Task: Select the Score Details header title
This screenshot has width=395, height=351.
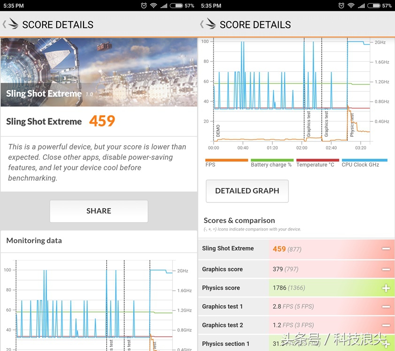Action: pyautogui.click(x=58, y=24)
